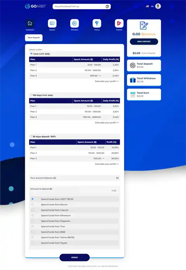The image size is (186, 270).
Task: Click the NEW DEPOSIT button in balance card
Action: tap(144, 41)
